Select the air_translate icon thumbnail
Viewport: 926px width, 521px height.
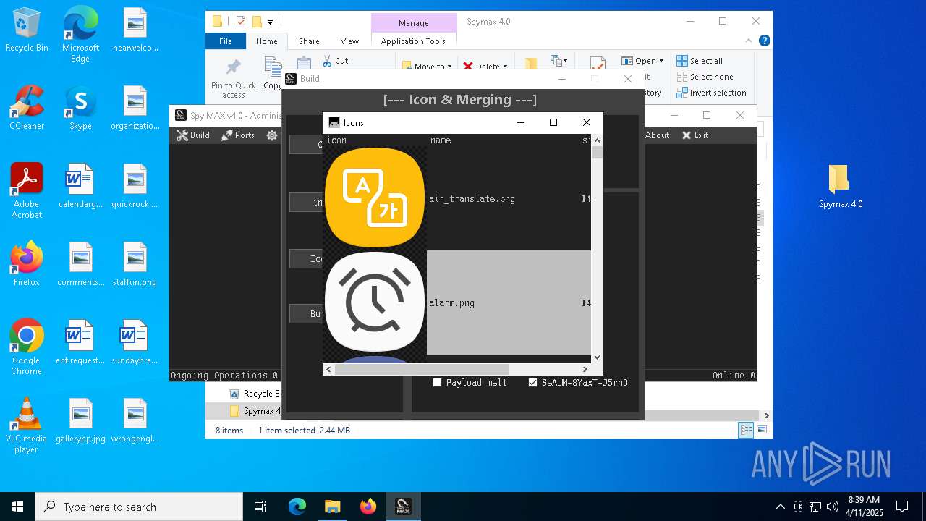coord(375,198)
